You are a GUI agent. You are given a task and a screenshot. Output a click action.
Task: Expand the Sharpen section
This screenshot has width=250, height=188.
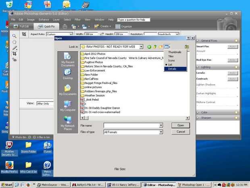click(198, 118)
